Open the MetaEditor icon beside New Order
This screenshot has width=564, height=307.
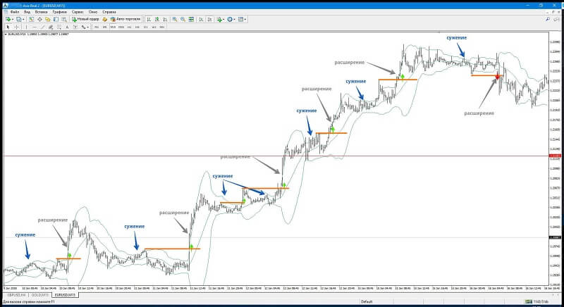click(x=104, y=20)
